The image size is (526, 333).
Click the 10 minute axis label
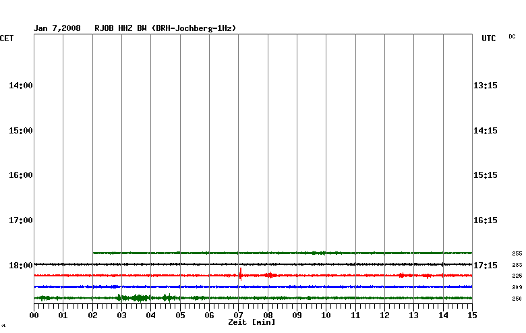[326, 315]
